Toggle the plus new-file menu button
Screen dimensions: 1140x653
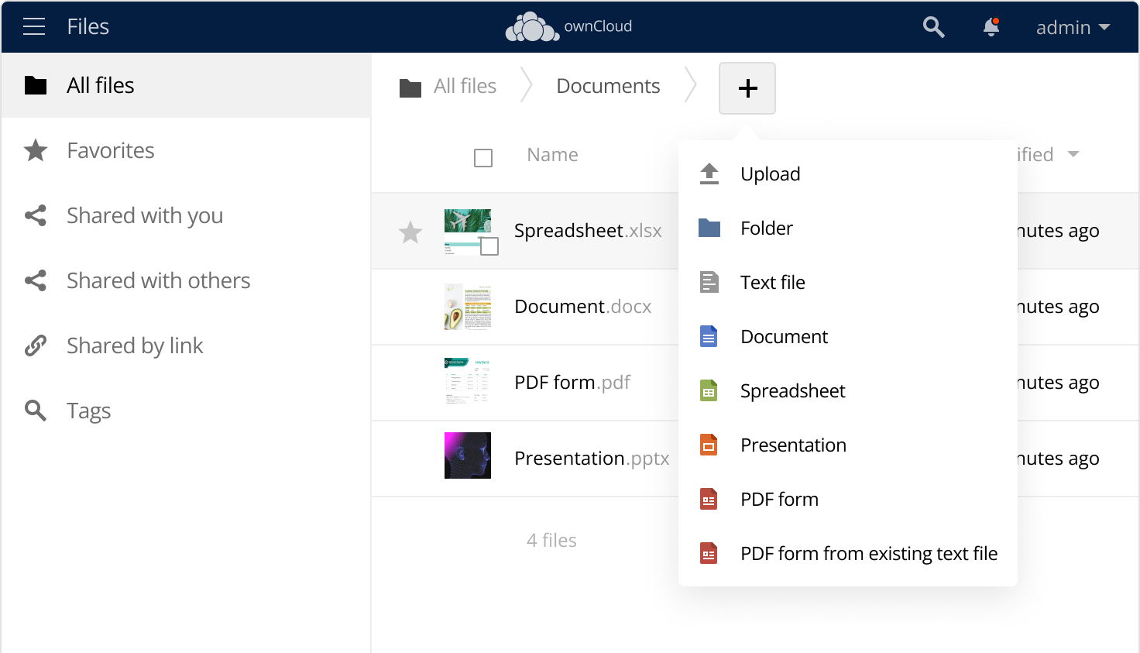(747, 88)
